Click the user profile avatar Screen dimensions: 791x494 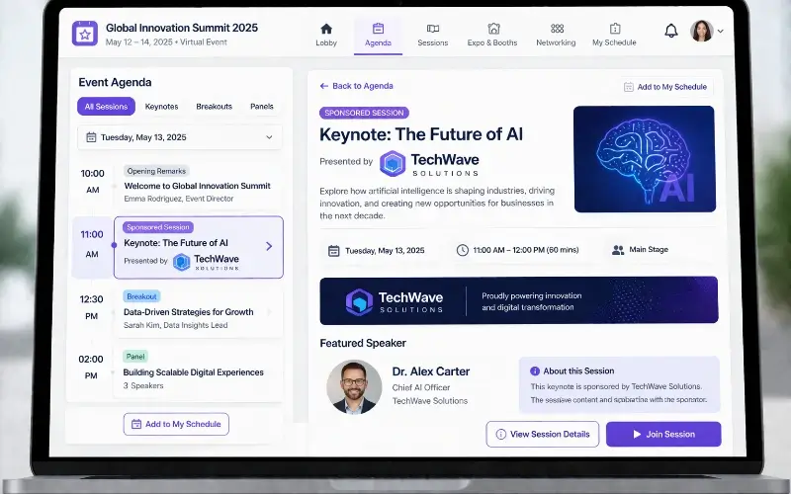[701, 31]
